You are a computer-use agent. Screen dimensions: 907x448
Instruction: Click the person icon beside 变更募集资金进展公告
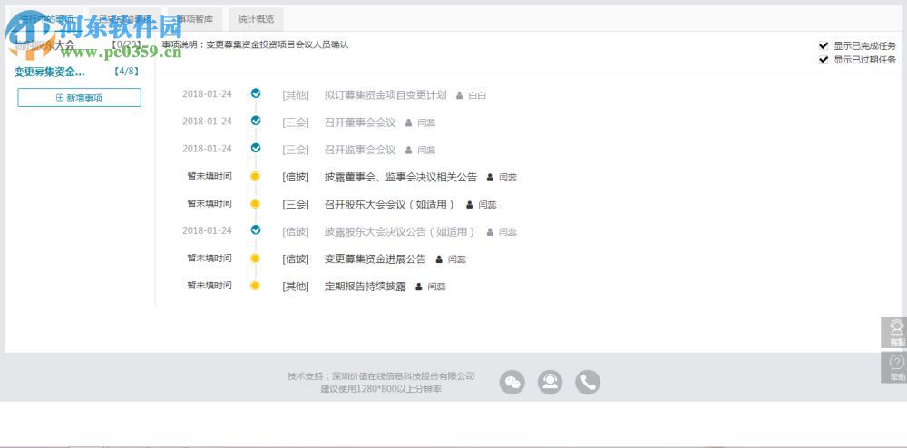point(439,259)
